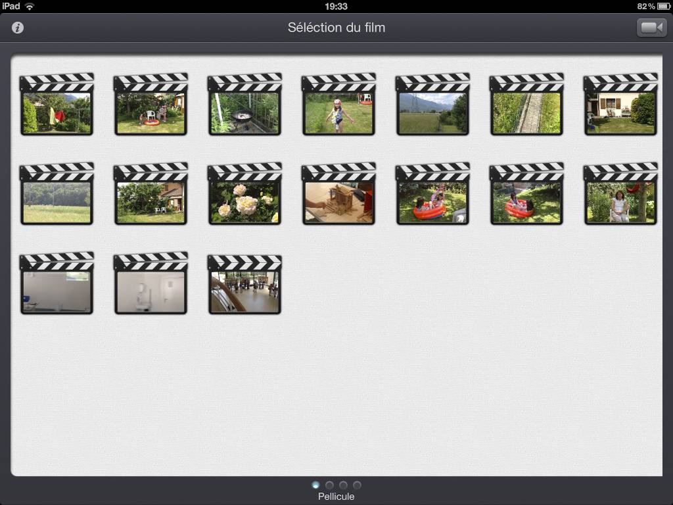Viewport: 673px width, 505px height.
Task: Tap the info icon in the title bar
Action: 18,28
